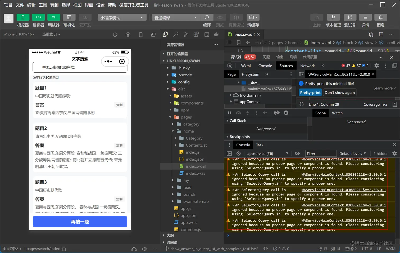Click the blue 再搜一题 button
400x253 pixels.
(x=80, y=222)
